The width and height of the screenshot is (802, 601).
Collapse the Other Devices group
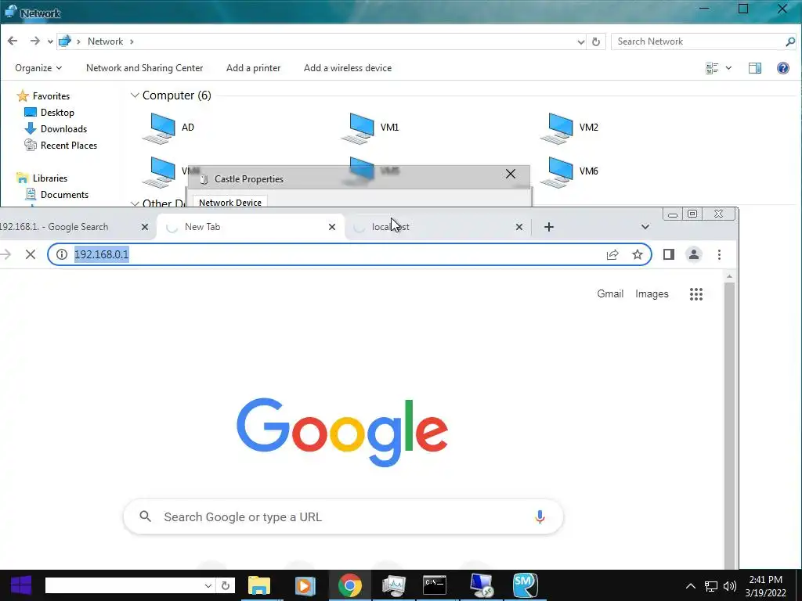[135, 203]
